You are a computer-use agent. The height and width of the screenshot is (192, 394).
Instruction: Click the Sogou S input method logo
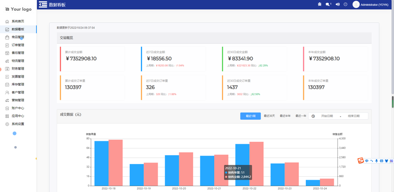(361, 160)
